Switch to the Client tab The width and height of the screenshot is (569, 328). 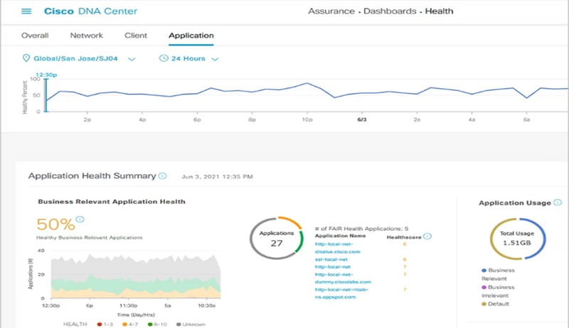pos(135,35)
